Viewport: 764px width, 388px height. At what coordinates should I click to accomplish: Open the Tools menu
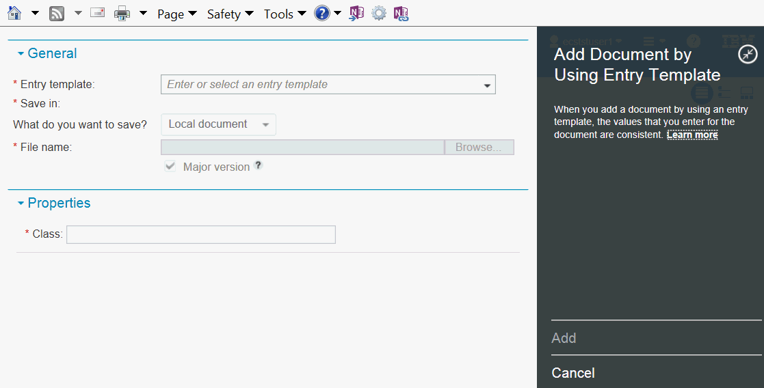(285, 14)
